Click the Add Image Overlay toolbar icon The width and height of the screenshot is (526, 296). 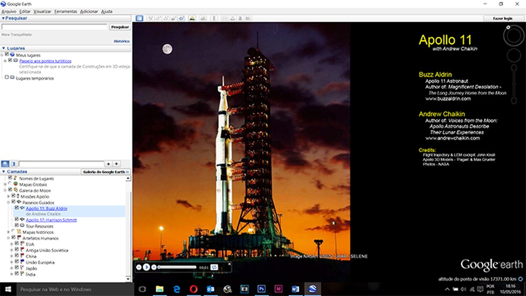point(173,19)
